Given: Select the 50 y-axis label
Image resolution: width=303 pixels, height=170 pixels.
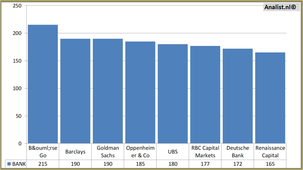Looking at the screenshot, I should [x=19, y=116].
